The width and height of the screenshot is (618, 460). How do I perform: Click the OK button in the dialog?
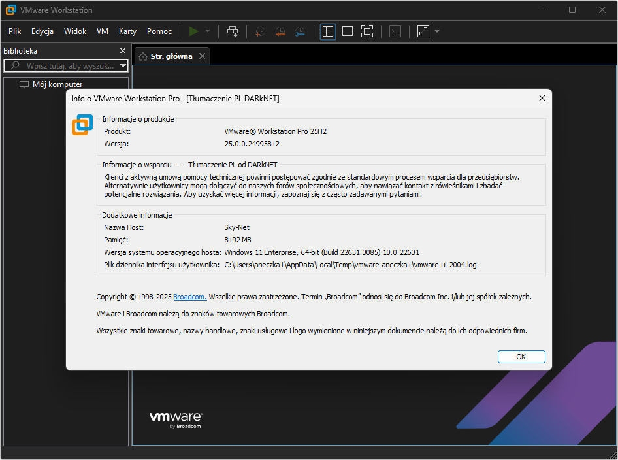click(521, 357)
